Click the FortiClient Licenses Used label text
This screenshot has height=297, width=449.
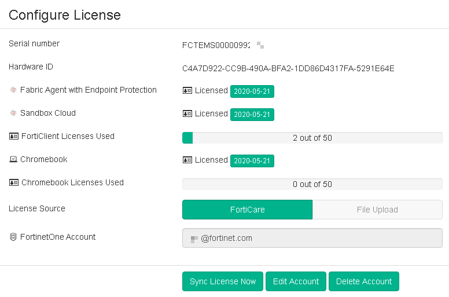point(68,136)
